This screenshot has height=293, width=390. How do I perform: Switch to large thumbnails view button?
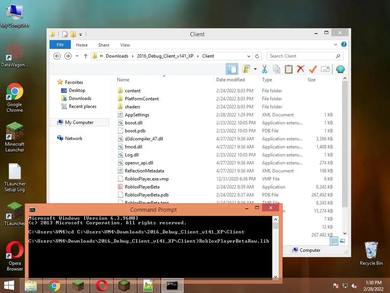click(342, 241)
